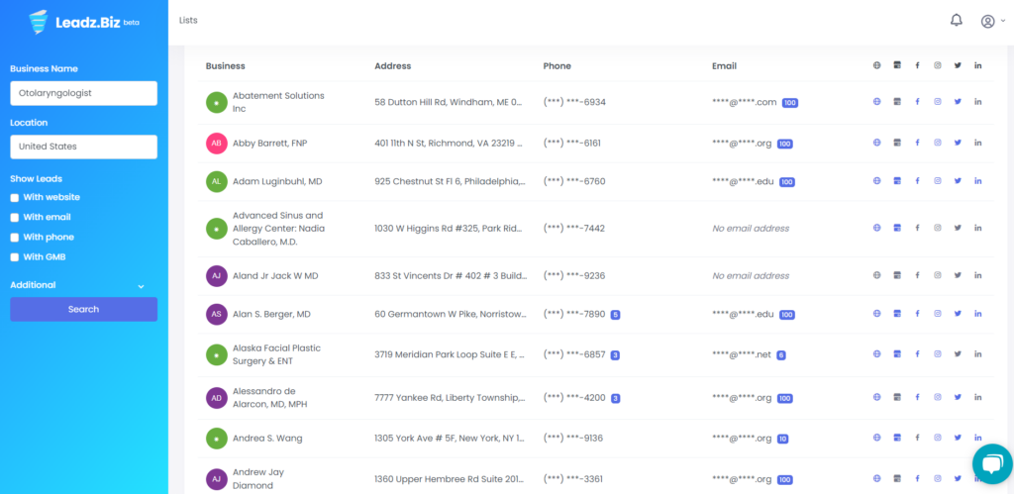Enable the With phone checkbox
1014x494 pixels.
(15, 238)
